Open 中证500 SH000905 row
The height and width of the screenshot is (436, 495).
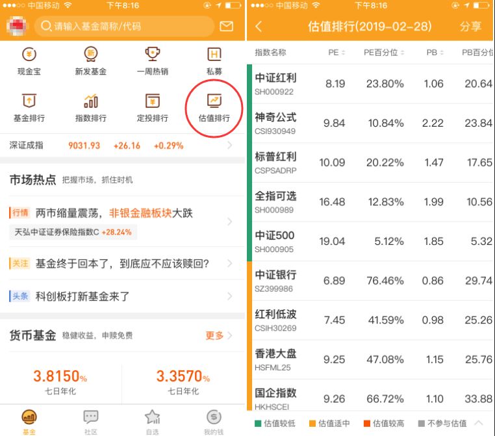371,241
